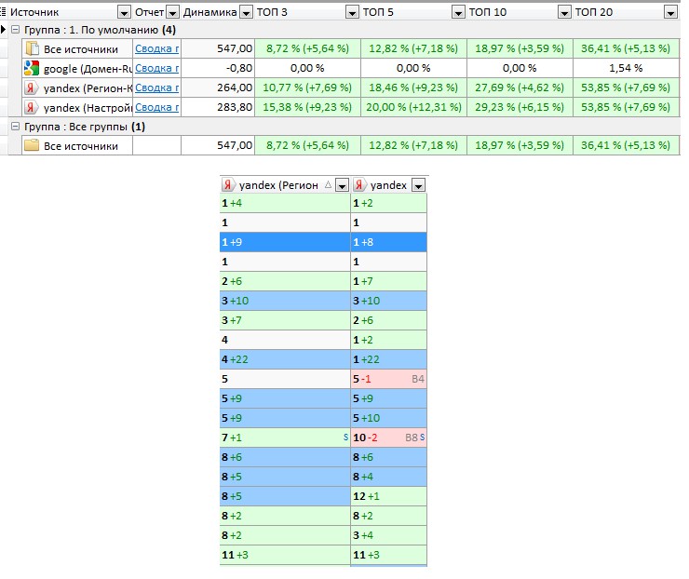
Task: Select cell 7 +1 in first yandex column
Action: (285, 438)
